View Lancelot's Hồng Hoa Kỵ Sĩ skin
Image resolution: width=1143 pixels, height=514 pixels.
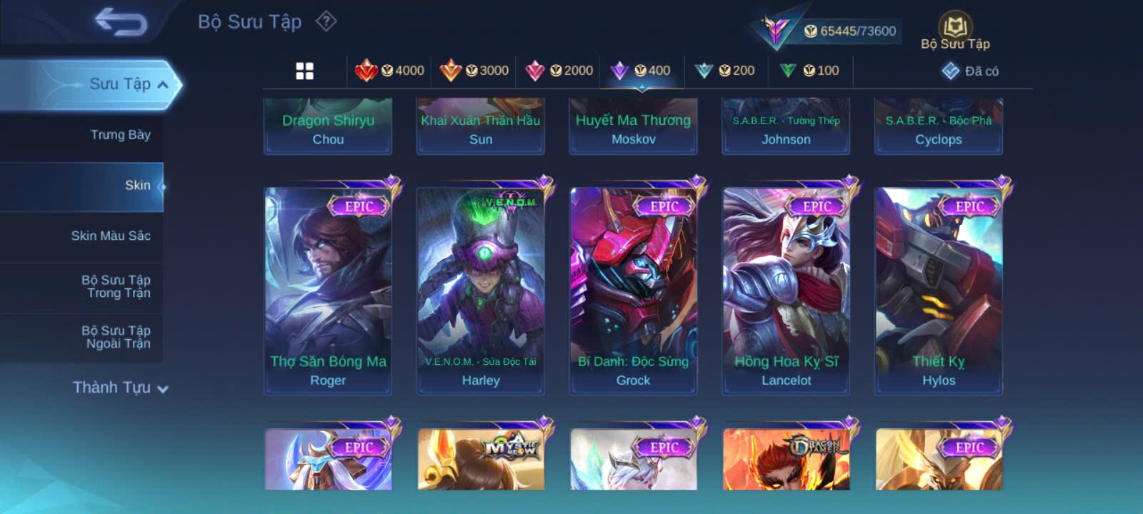tap(786, 291)
